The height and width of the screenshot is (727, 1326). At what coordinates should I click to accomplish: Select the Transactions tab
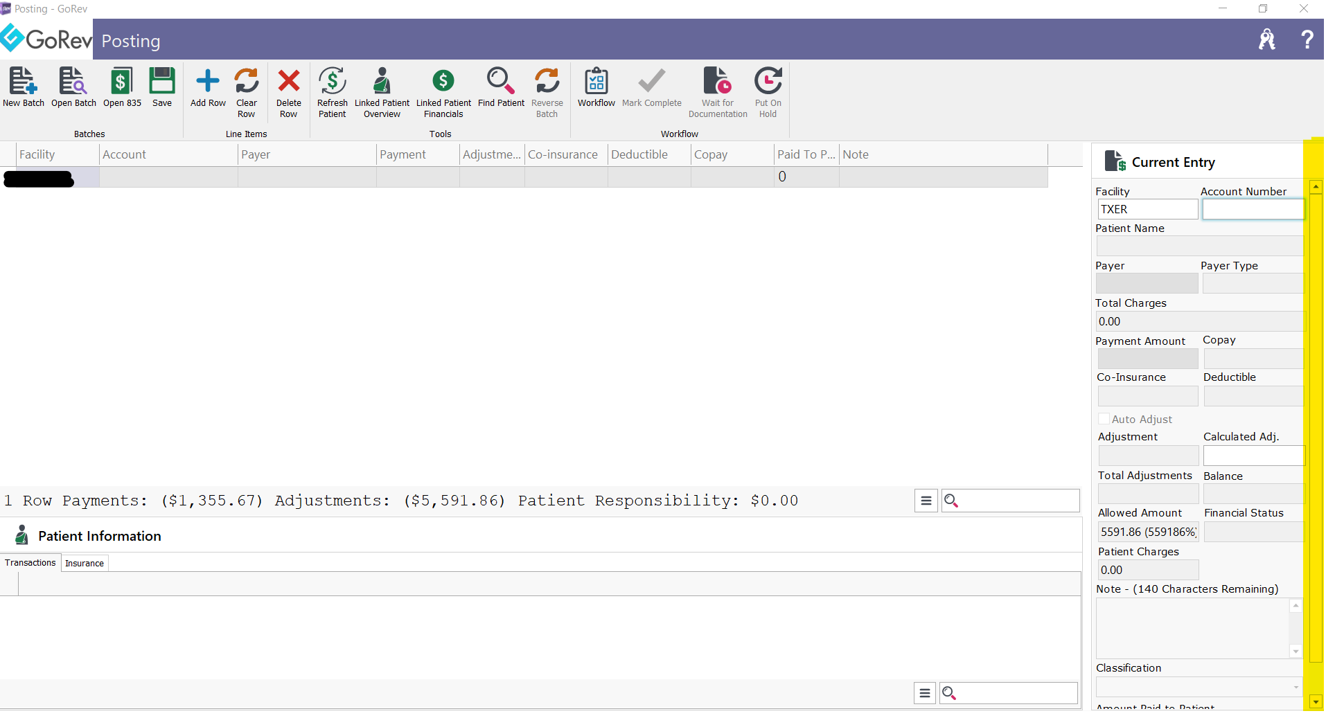(x=30, y=563)
